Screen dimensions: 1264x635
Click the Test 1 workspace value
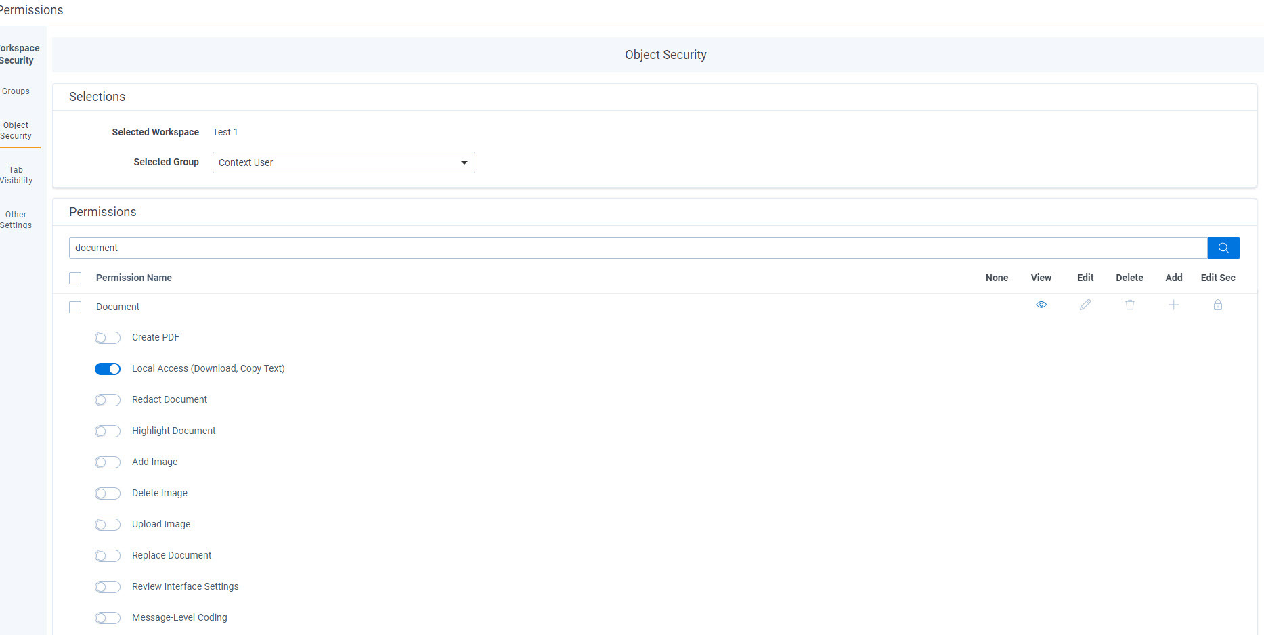point(225,132)
